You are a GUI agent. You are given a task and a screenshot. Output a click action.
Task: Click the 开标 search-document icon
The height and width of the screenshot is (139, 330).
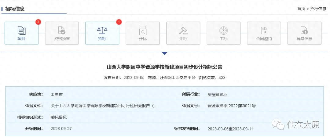[x=143, y=30]
